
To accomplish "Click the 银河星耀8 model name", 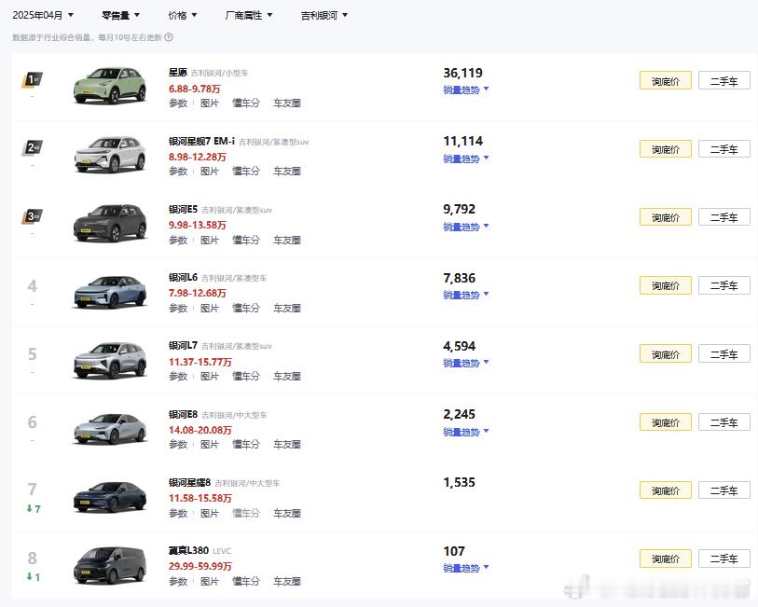I will (x=189, y=482).
